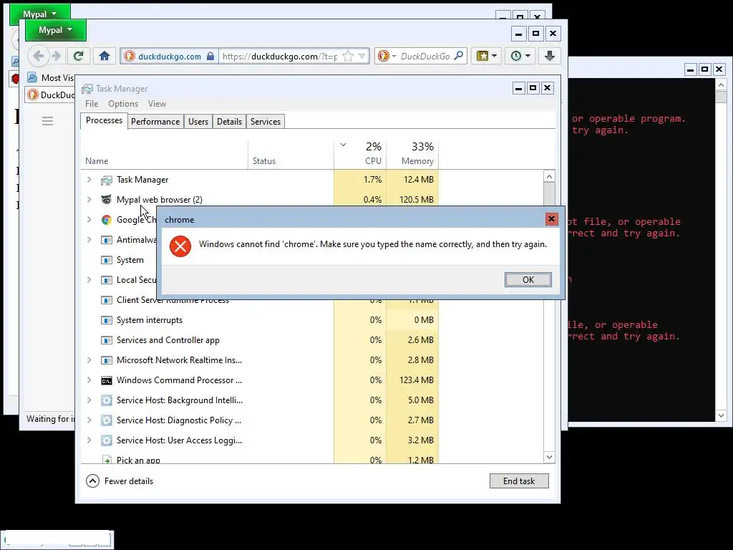The image size is (733, 550).
Task: Expand the Task Manager process row
Action: pyautogui.click(x=89, y=180)
